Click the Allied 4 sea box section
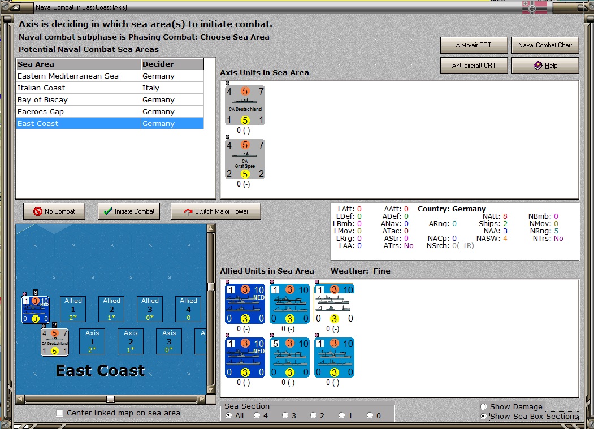This screenshot has width=594, height=429. 188,309
